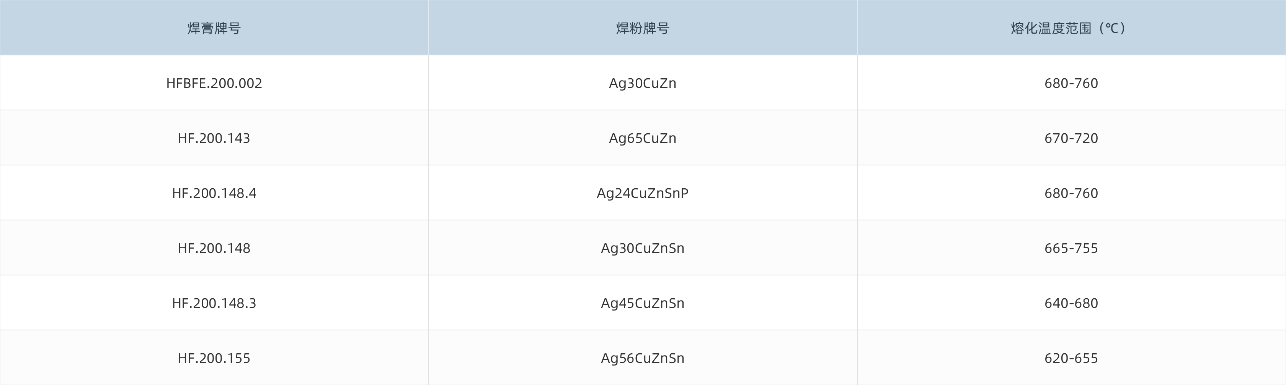Image resolution: width=1286 pixels, height=385 pixels.
Task: Select the HFBFE.200.002 cell
Action: tap(214, 83)
